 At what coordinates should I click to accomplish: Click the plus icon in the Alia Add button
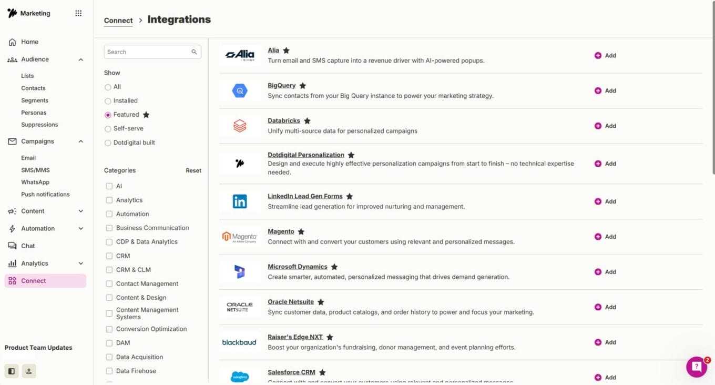pyautogui.click(x=598, y=55)
